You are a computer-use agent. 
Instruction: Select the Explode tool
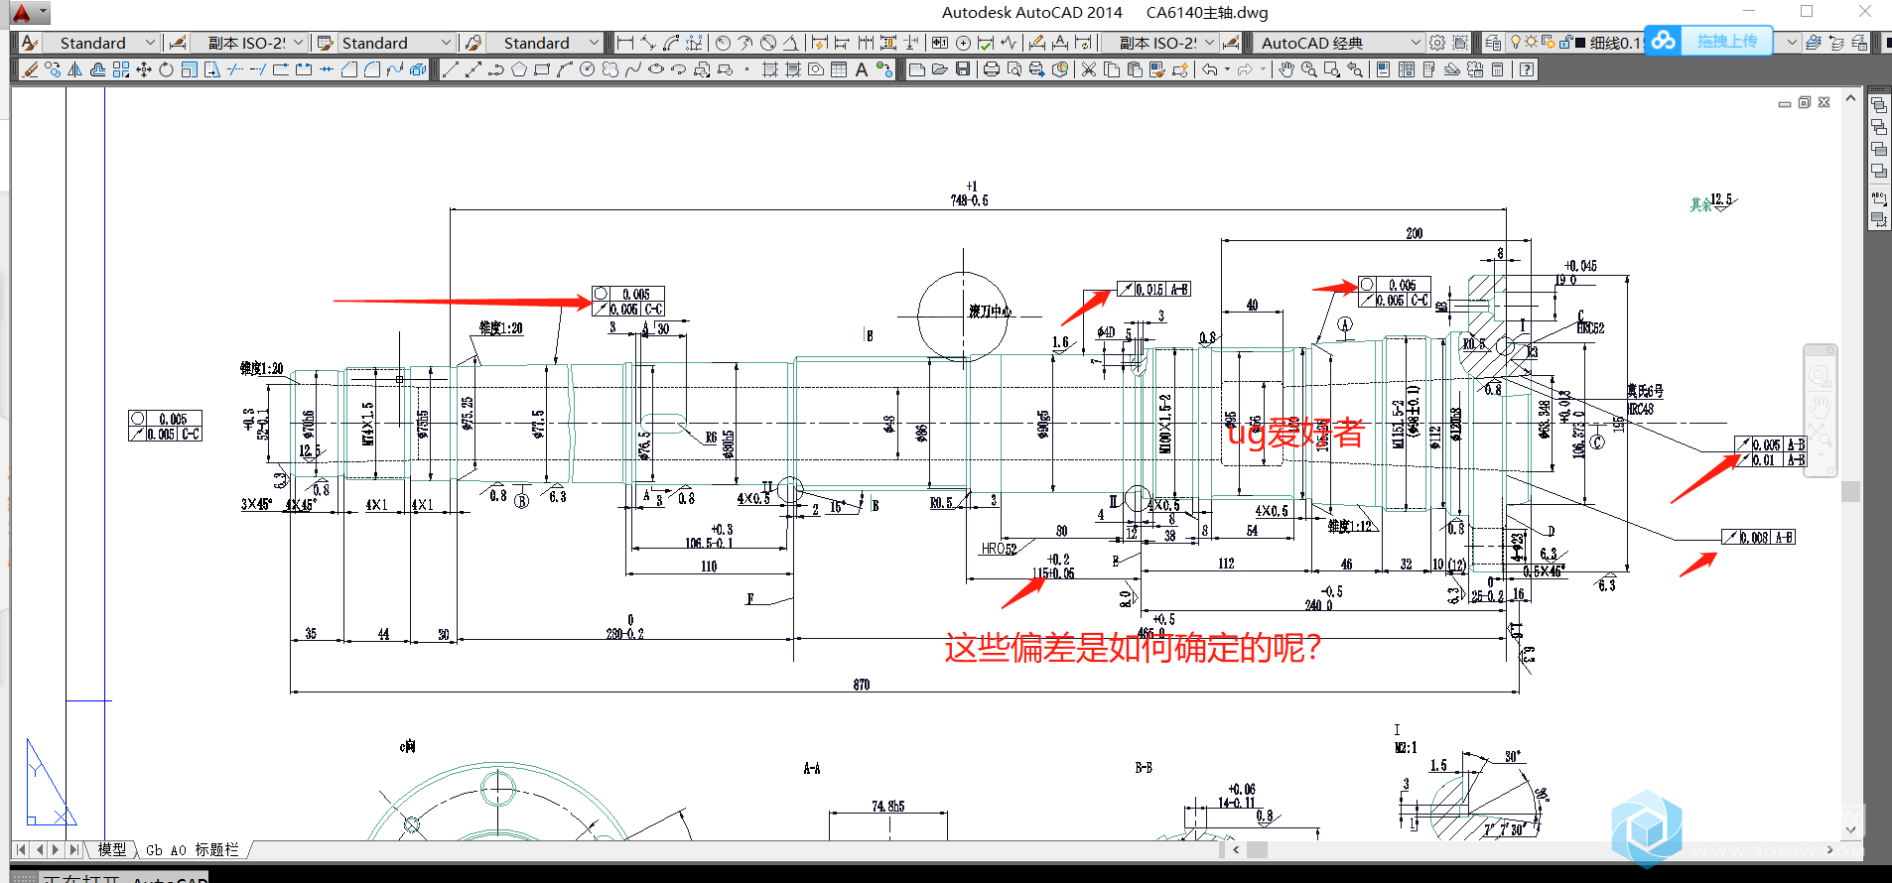(x=418, y=69)
